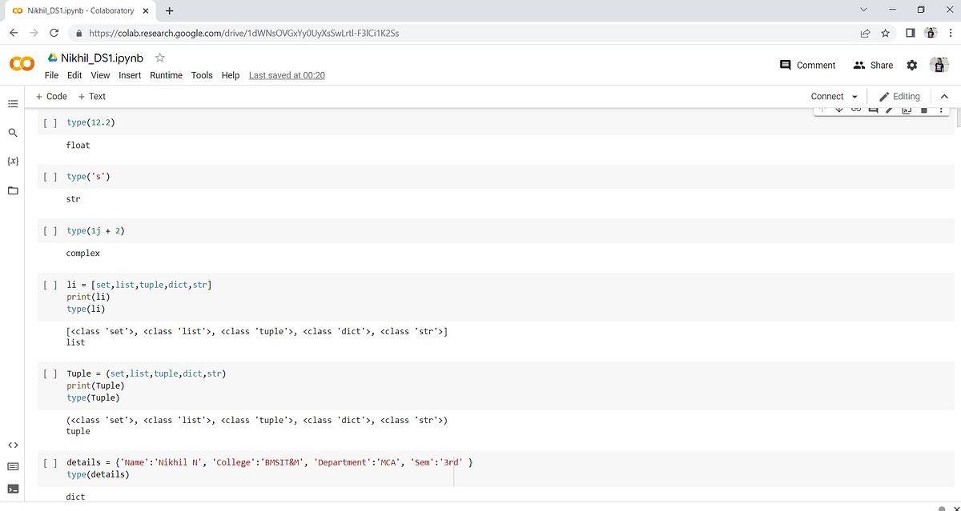
Task: Click the Google Drive icon beside the notebook title
Action: click(x=52, y=58)
